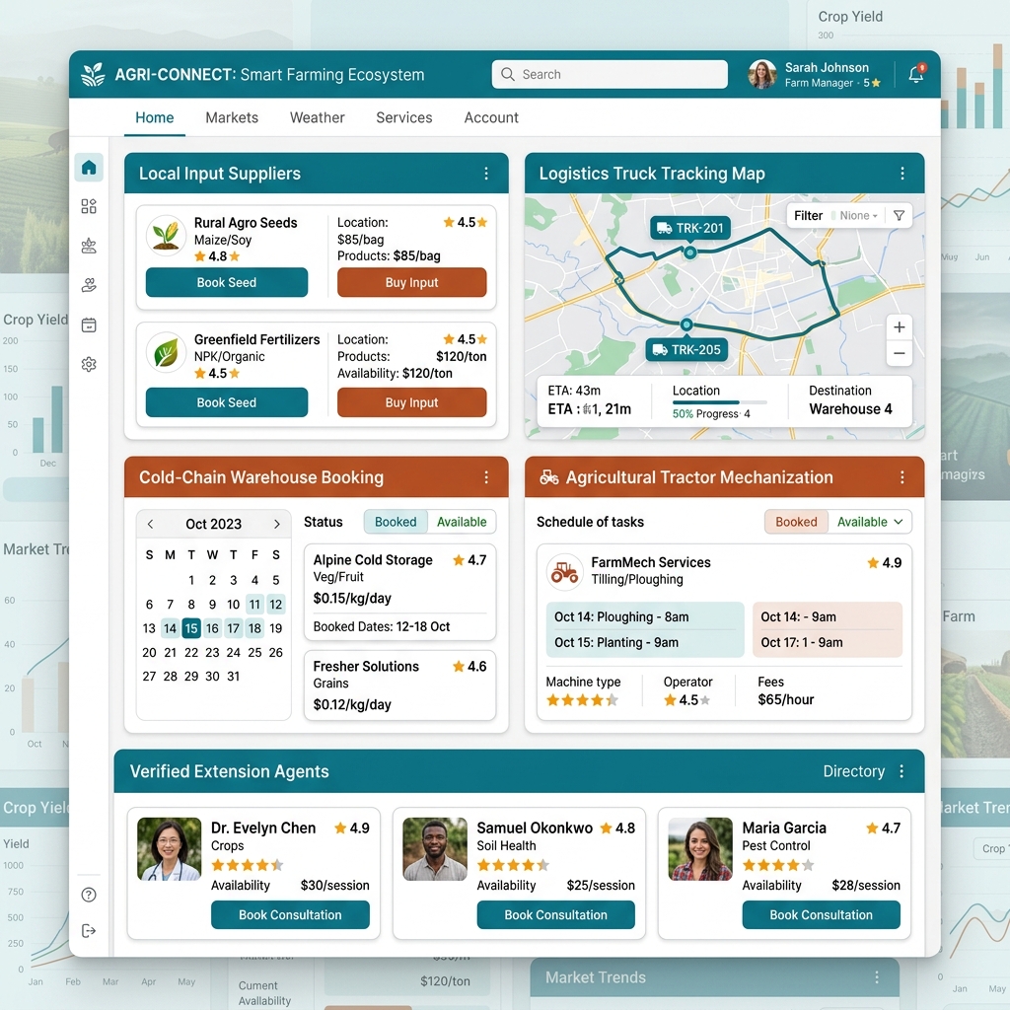Book Seed from Rural Agro Seeds
Viewport: 1010px width, 1010px height.
227,282
